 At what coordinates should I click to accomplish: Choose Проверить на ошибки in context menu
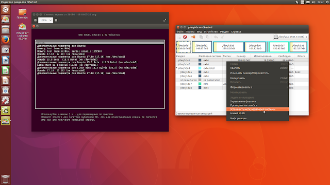(x=257, y=105)
